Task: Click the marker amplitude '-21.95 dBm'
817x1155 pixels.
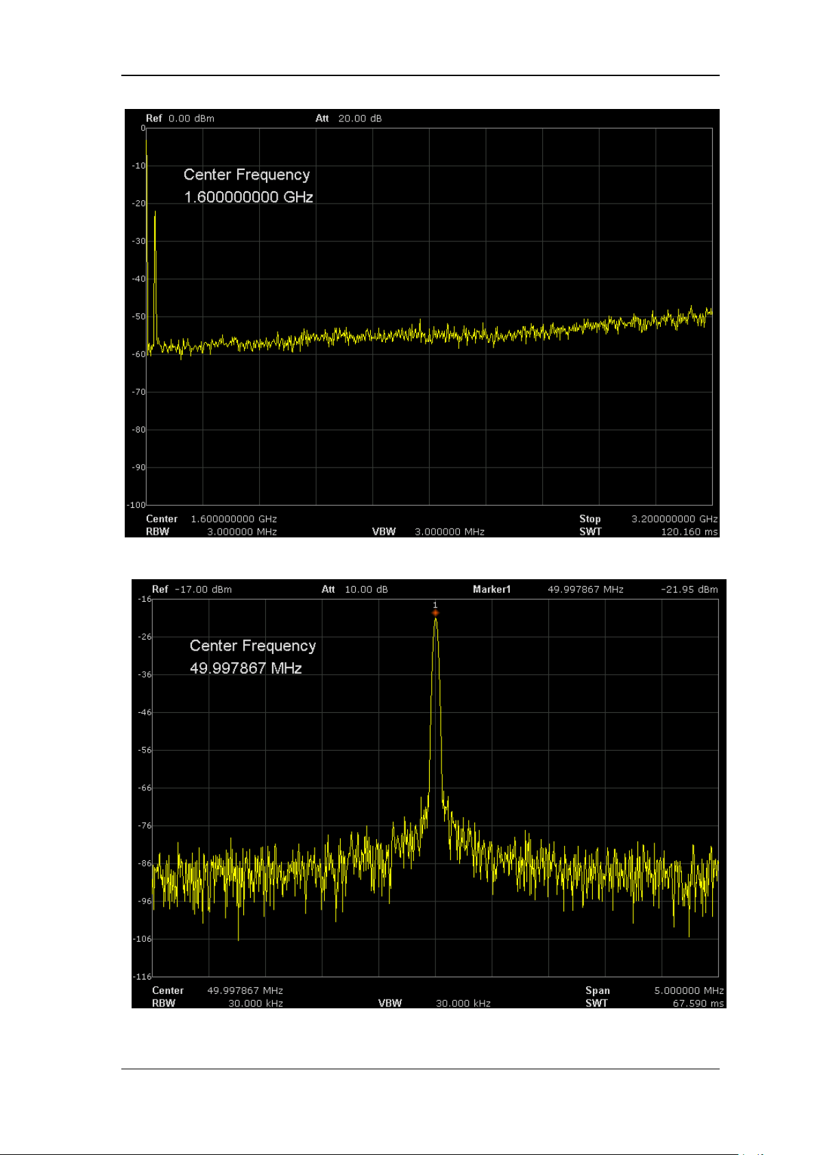Action: [x=690, y=589]
